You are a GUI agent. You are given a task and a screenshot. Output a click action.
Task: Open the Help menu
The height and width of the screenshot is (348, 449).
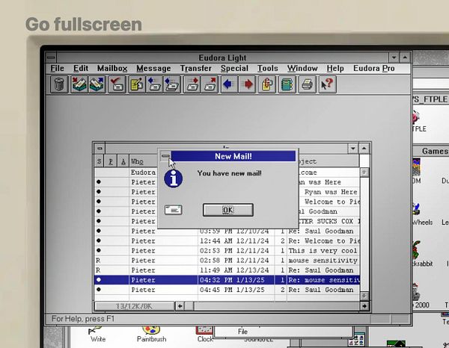coord(335,68)
